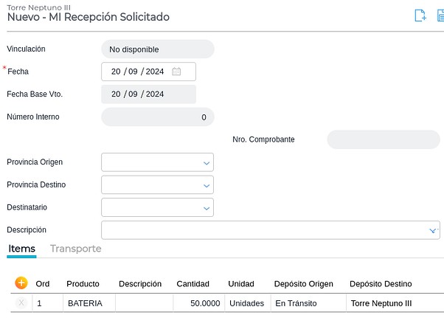Screen dimensions: 444x318
Task: Open the Descripción dropdown arrow
Action: point(433,231)
